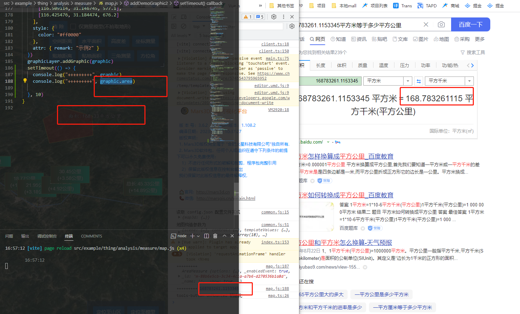Open the 商城 bookmark
520x314 pixels.
pos(451,6)
